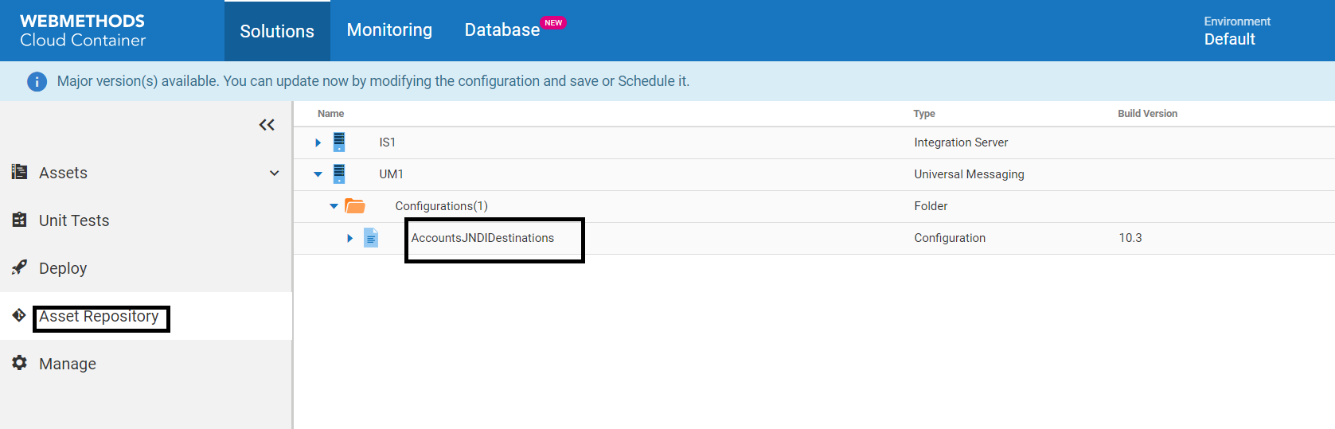Collapse the Configurations(1) folder
Screen dimensions: 1335x429
click(x=334, y=206)
